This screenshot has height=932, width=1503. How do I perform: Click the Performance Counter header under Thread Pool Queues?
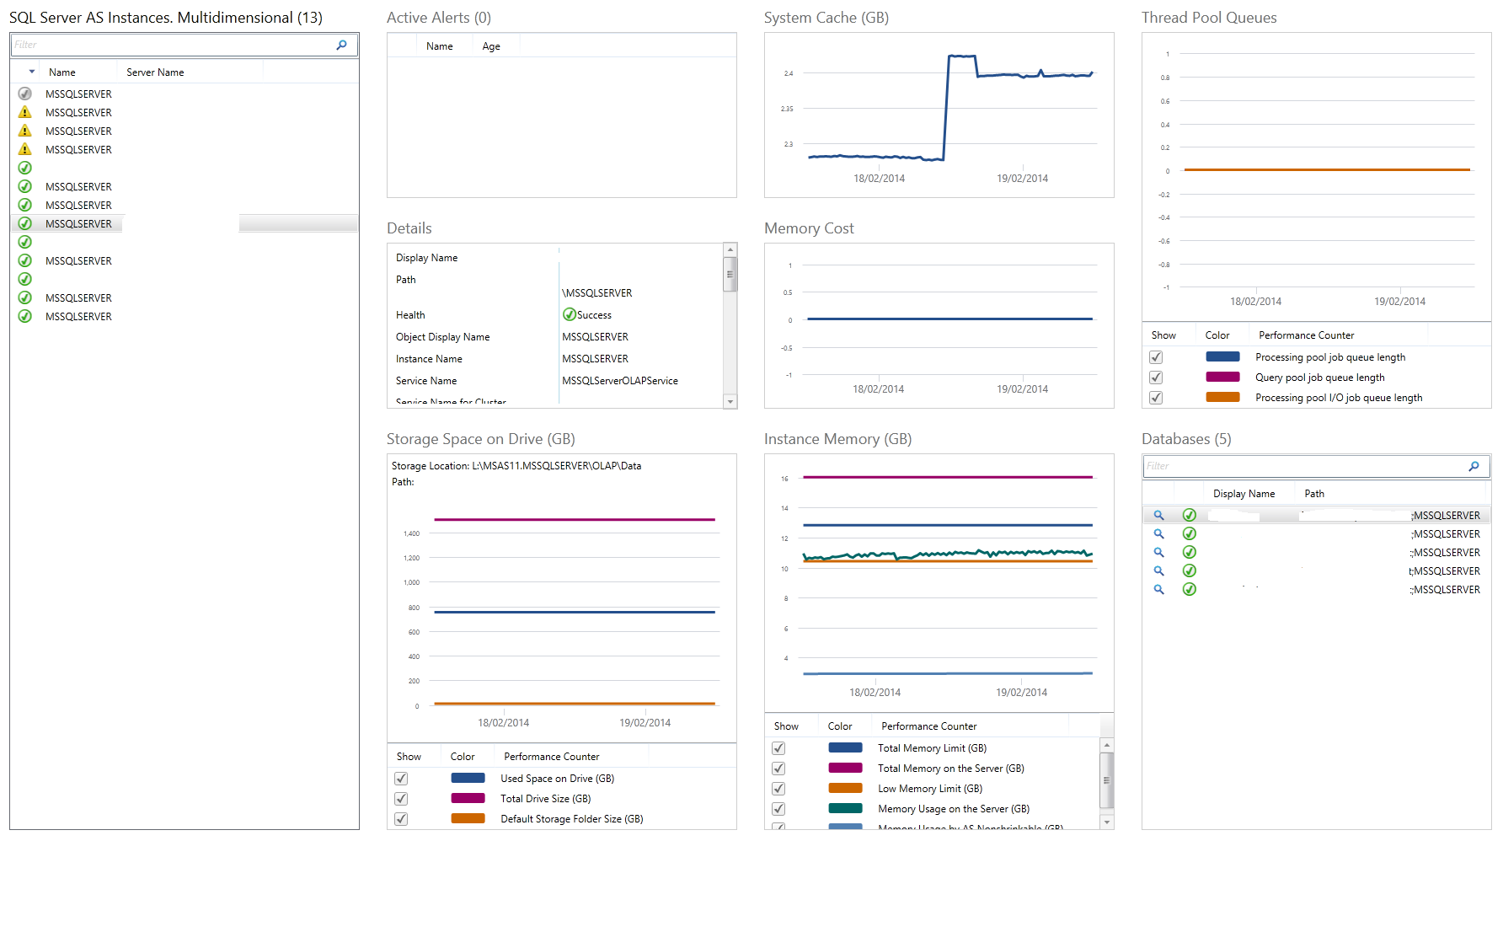click(1306, 335)
